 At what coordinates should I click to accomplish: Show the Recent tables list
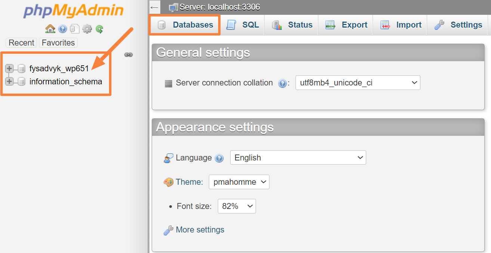click(21, 43)
